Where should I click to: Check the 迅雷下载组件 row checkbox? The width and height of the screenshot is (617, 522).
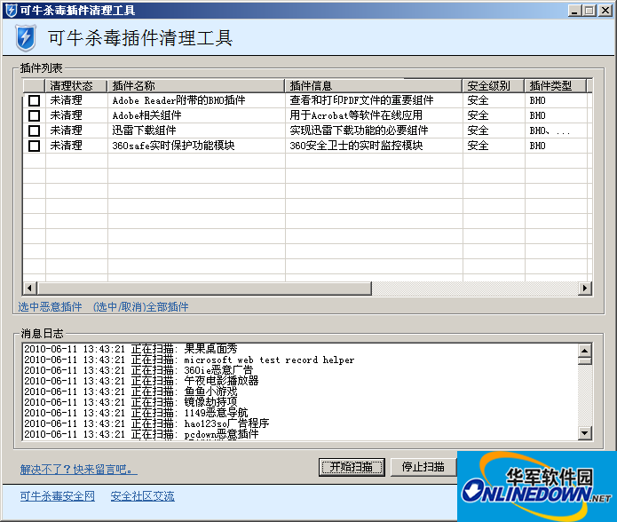click(x=35, y=130)
